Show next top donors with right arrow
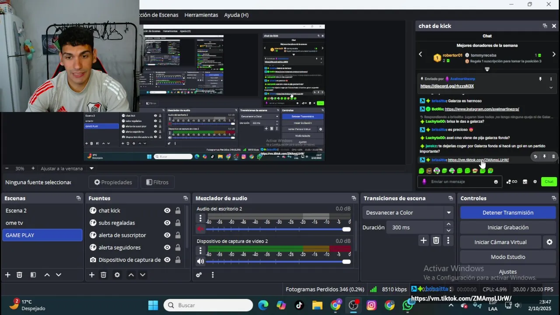The image size is (560, 315). [x=553, y=55]
